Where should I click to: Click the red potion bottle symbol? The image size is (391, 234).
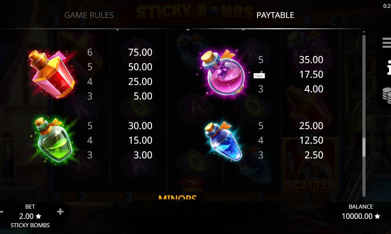[x=52, y=74]
